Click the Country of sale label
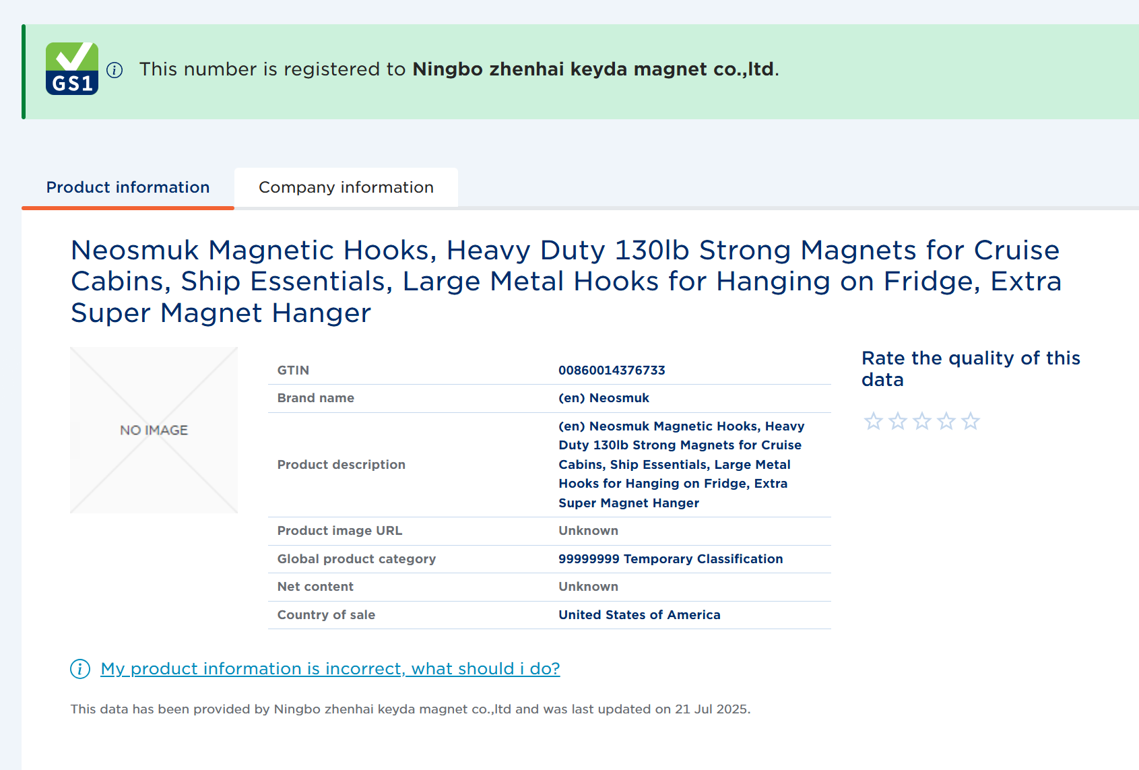Viewport: 1139px width, 770px height. point(326,615)
